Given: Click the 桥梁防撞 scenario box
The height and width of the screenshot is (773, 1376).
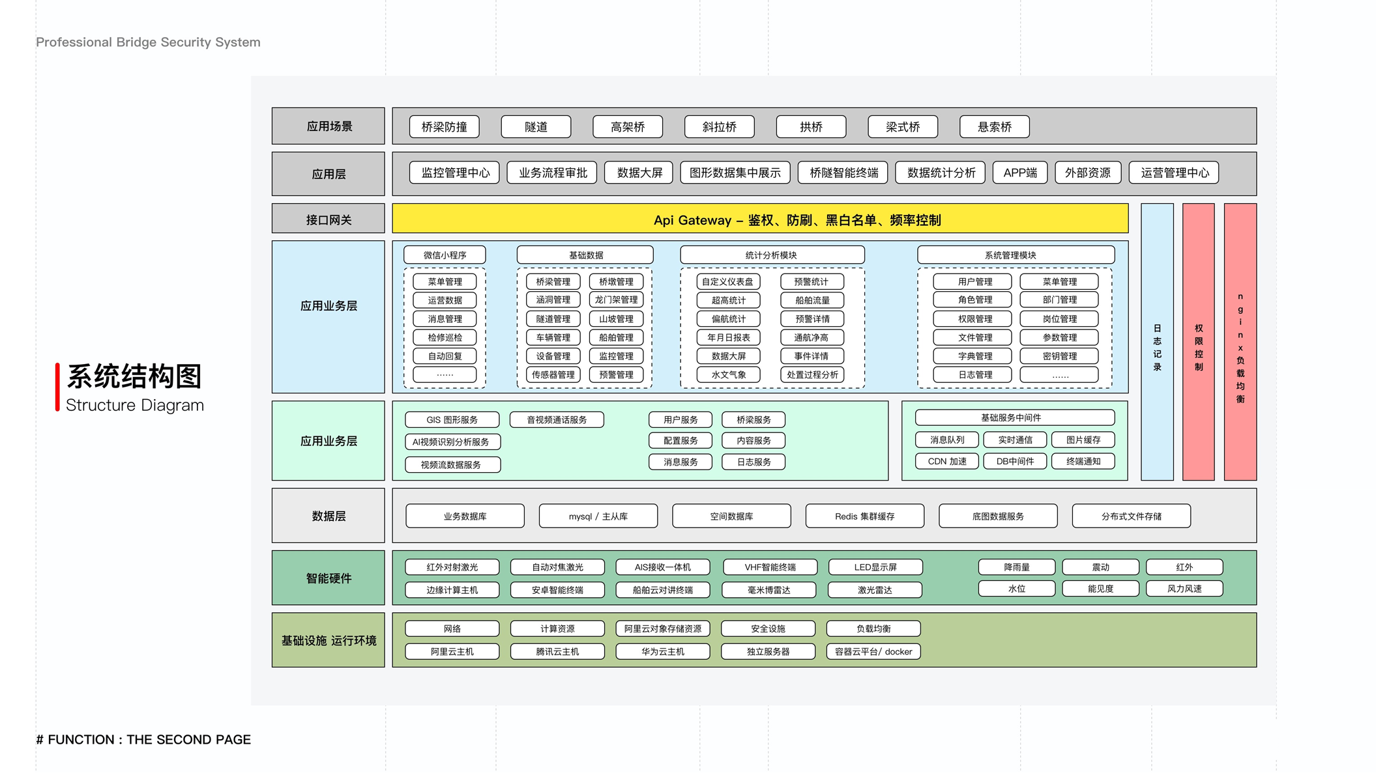Looking at the screenshot, I should point(444,127).
